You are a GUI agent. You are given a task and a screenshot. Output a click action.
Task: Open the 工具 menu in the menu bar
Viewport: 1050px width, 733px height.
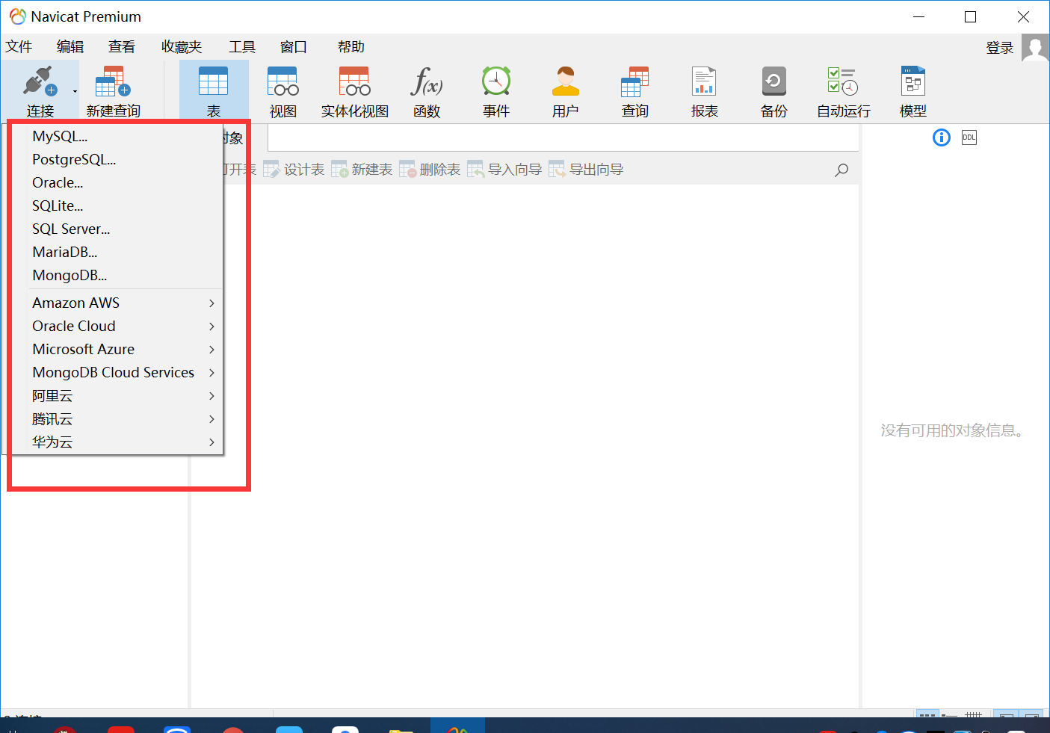pyautogui.click(x=241, y=47)
